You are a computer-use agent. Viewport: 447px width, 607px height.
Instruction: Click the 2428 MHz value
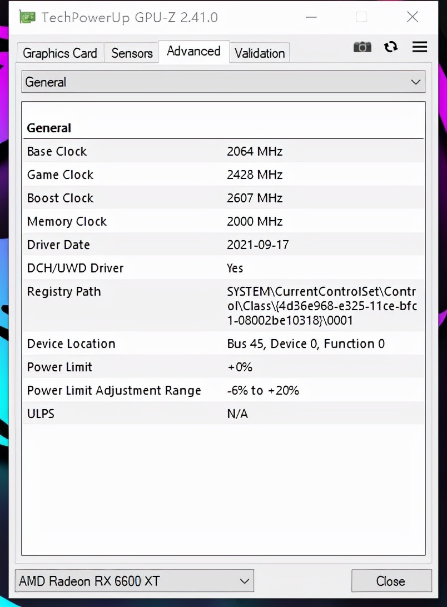click(x=255, y=175)
